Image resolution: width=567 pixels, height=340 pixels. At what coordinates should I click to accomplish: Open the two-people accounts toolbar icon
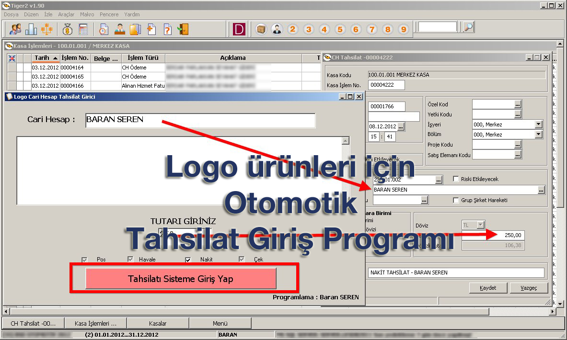coord(15,29)
